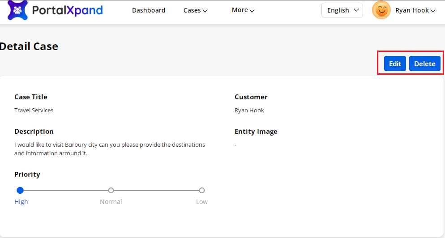The height and width of the screenshot is (238, 445).
Task: Click the Normal label under the priority track
Action: pyautogui.click(x=111, y=202)
